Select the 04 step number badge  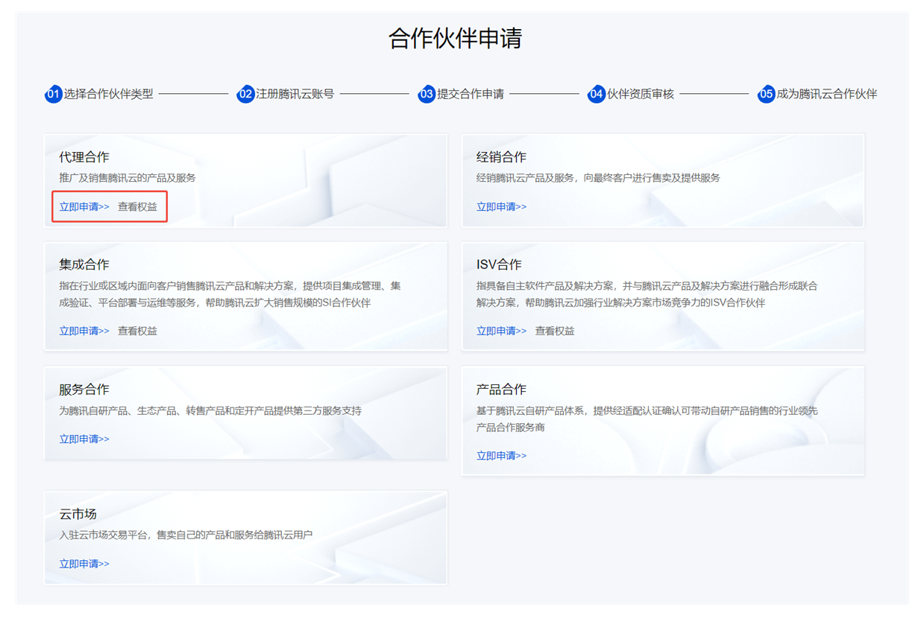596,95
